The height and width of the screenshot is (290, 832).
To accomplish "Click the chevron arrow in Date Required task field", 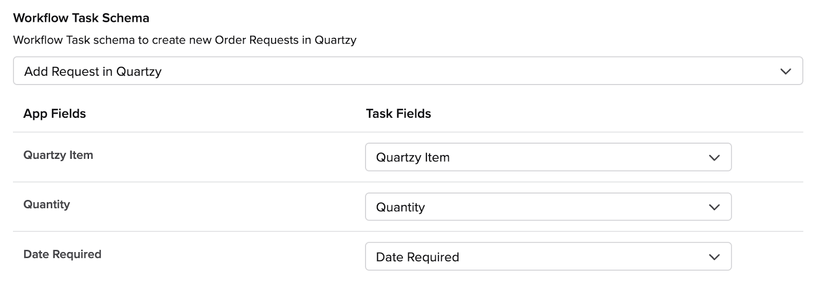I will coord(714,257).
